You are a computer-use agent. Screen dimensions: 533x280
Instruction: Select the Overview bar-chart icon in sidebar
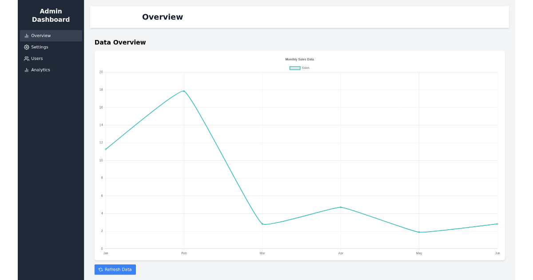pos(27,36)
